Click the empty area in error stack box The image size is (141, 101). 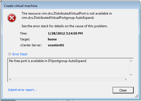click(x=68, y=71)
